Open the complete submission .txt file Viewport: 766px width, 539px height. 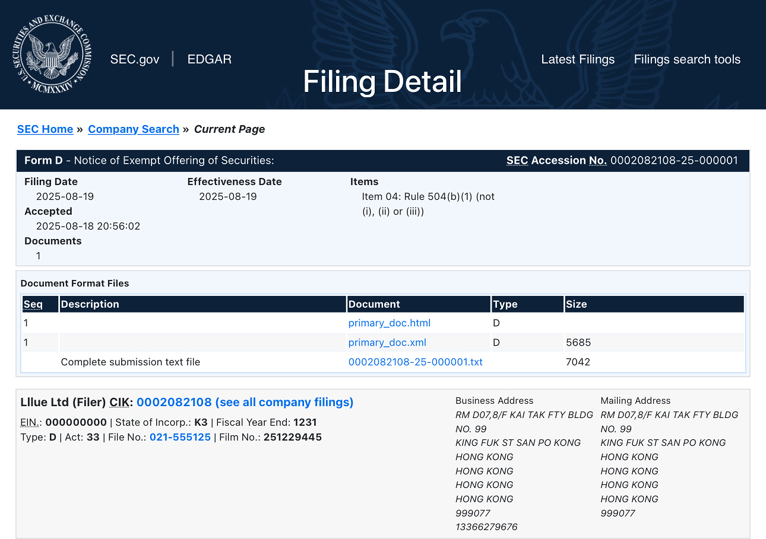415,362
